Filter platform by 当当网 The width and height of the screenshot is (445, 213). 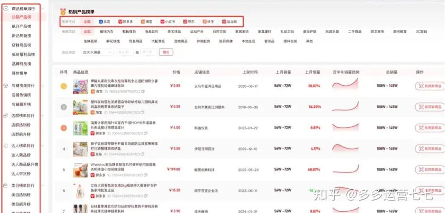pos(229,22)
